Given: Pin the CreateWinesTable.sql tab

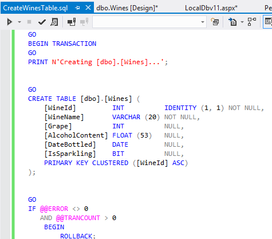Looking at the screenshot, I should 77,8.
